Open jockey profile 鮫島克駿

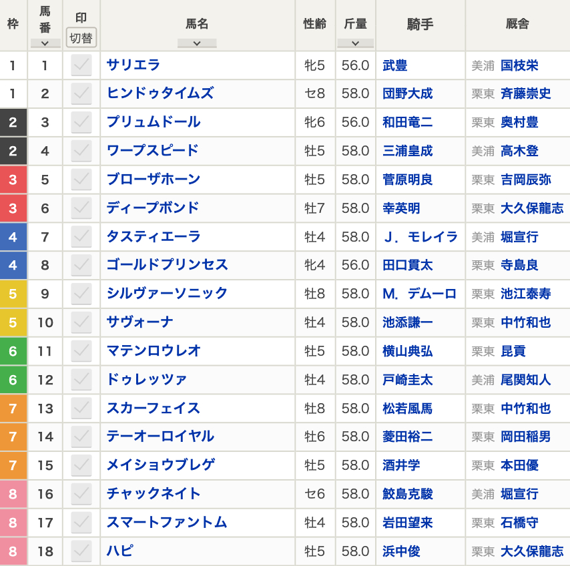click(408, 494)
